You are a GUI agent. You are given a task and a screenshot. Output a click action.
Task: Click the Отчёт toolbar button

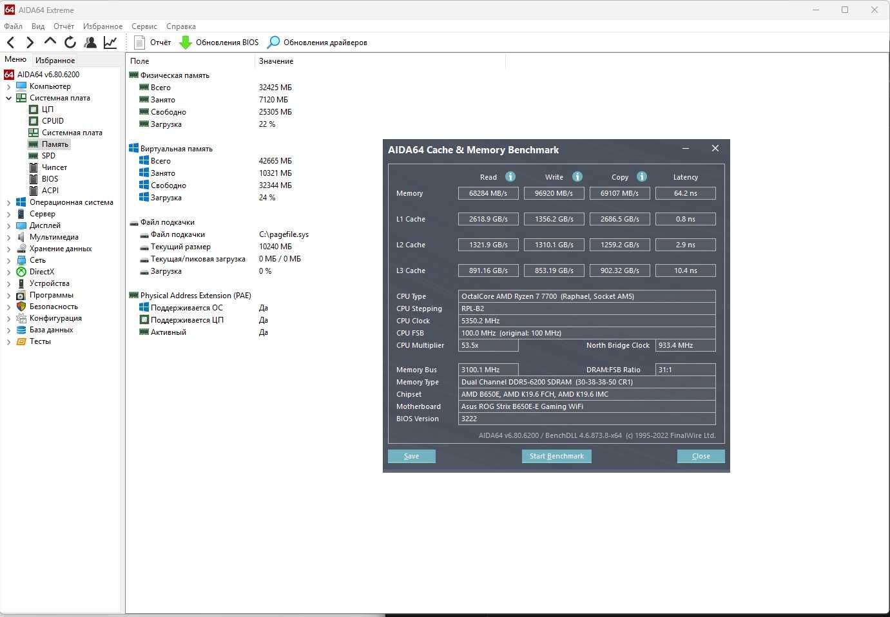coord(153,43)
